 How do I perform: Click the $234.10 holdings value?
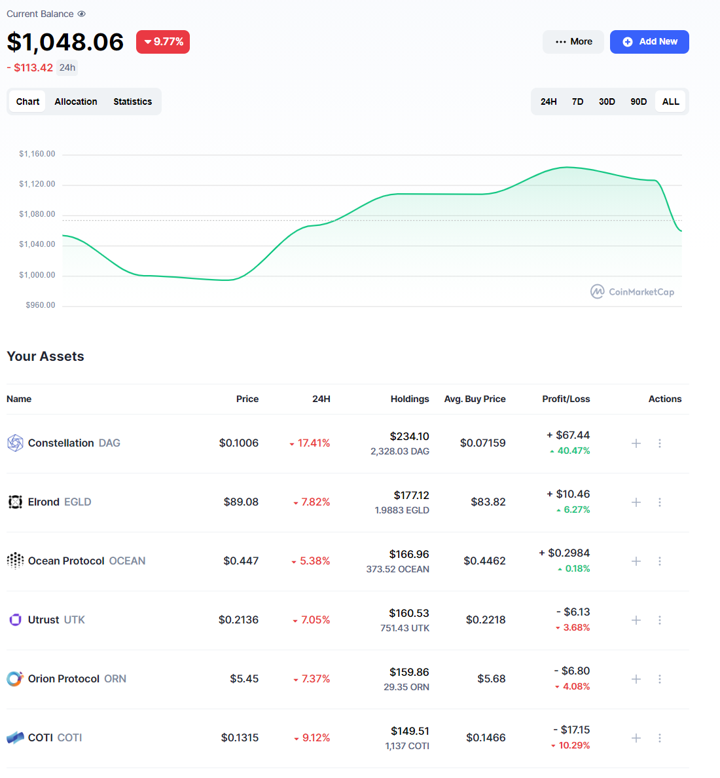[x=409, y=436]
